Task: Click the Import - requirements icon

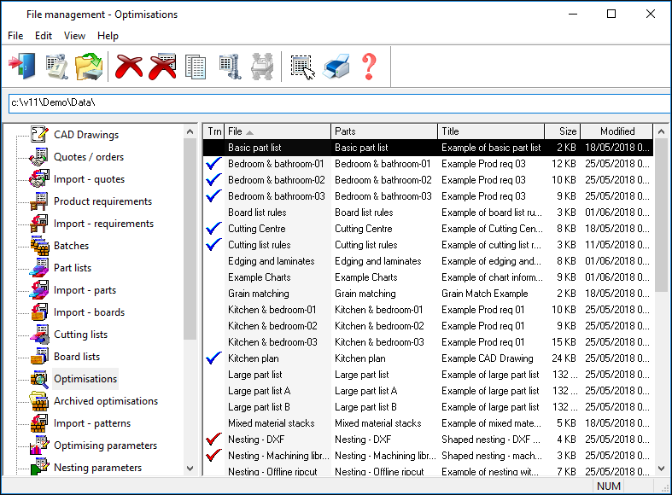Action: pos(39,224)
